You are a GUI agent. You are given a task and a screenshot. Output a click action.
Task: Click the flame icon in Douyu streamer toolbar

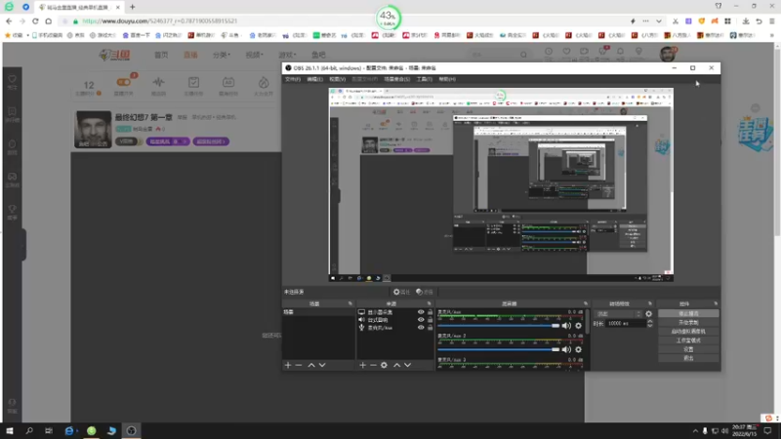click(x=264, y=83)
